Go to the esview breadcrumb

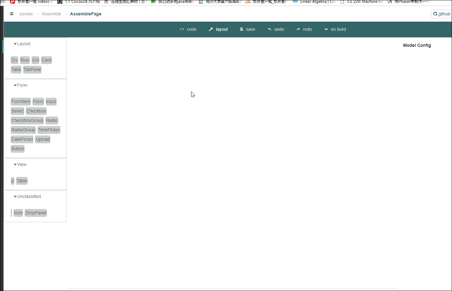coord(26,14)
